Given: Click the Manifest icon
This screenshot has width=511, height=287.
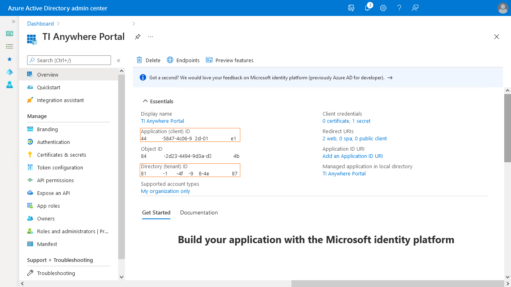Looking at the screenshot, I should 30,244.
